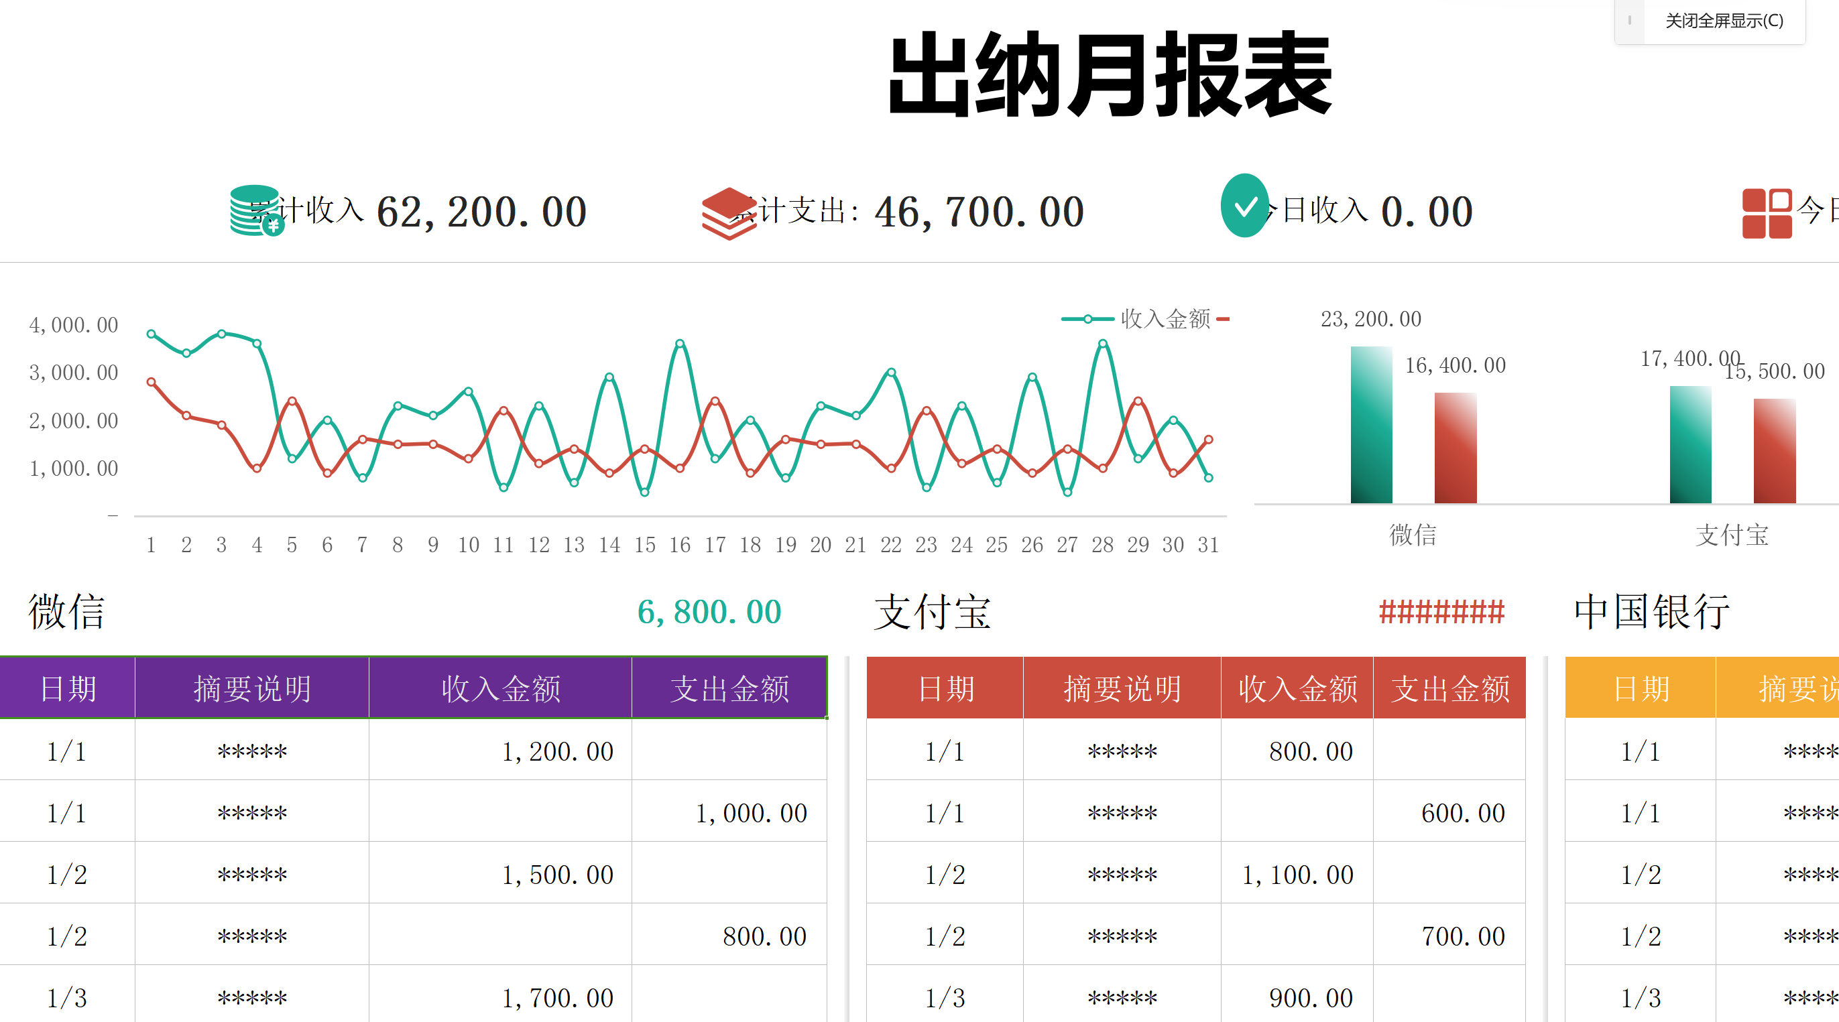The height and width of the screenshot is (1022, 1839).
Task: Select today's income value 0.00
Action: click(x=1427, y=212)
